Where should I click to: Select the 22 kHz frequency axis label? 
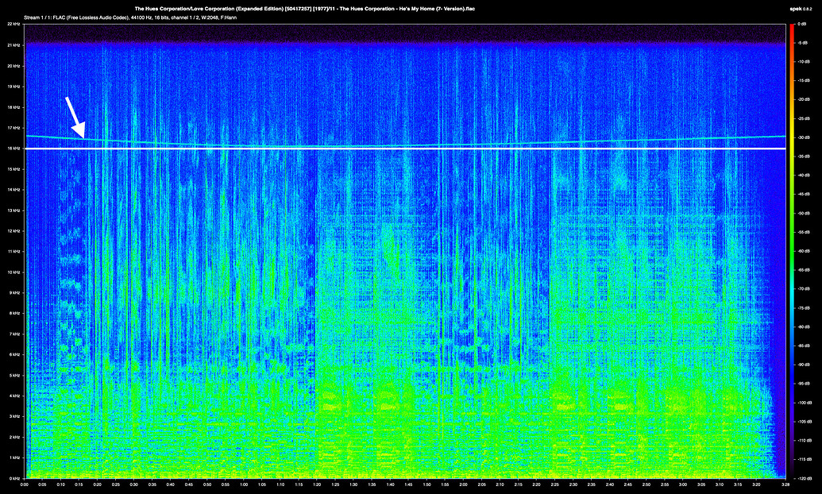click(x=13, y=23)
